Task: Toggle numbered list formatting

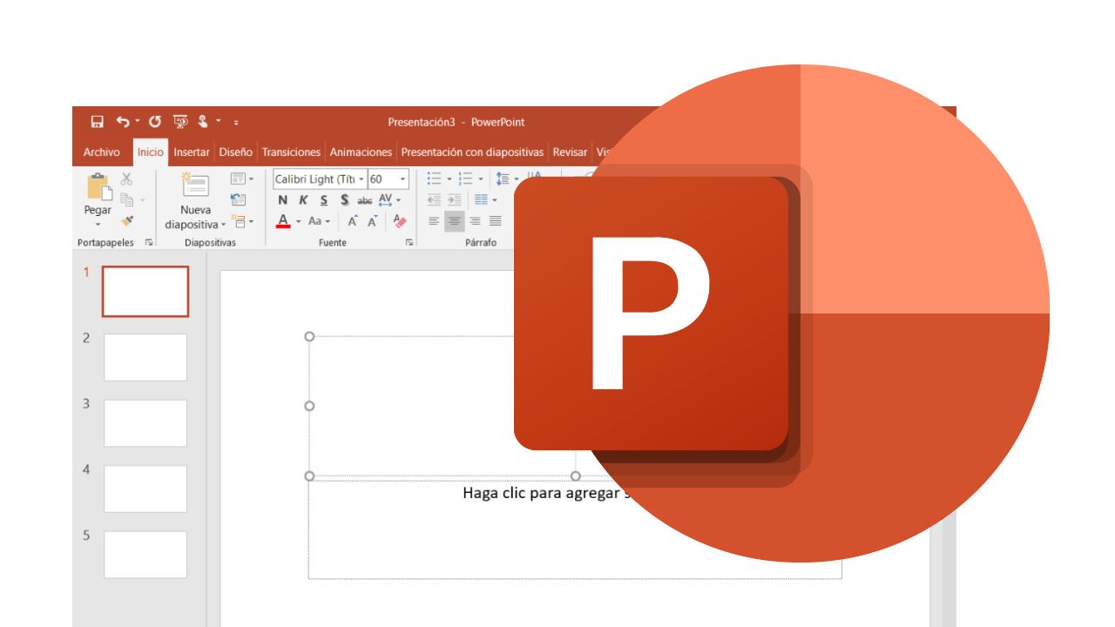Action: click(467, 178)
